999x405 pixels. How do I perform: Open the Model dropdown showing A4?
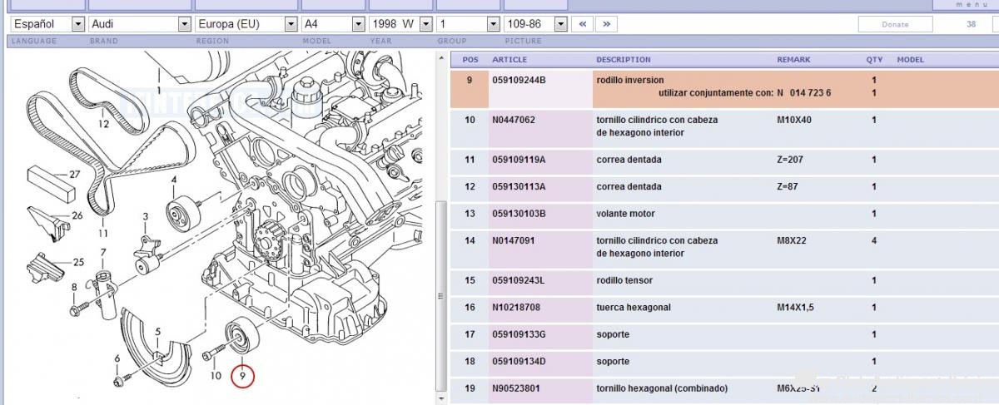point(333,24)
